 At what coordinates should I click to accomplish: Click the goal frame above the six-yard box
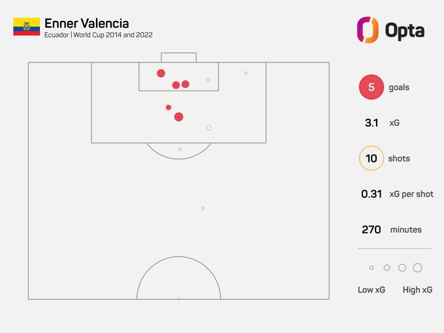pos(179,57)
